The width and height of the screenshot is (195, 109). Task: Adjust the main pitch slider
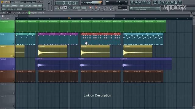pyautogui.click(x=51, y=5)
